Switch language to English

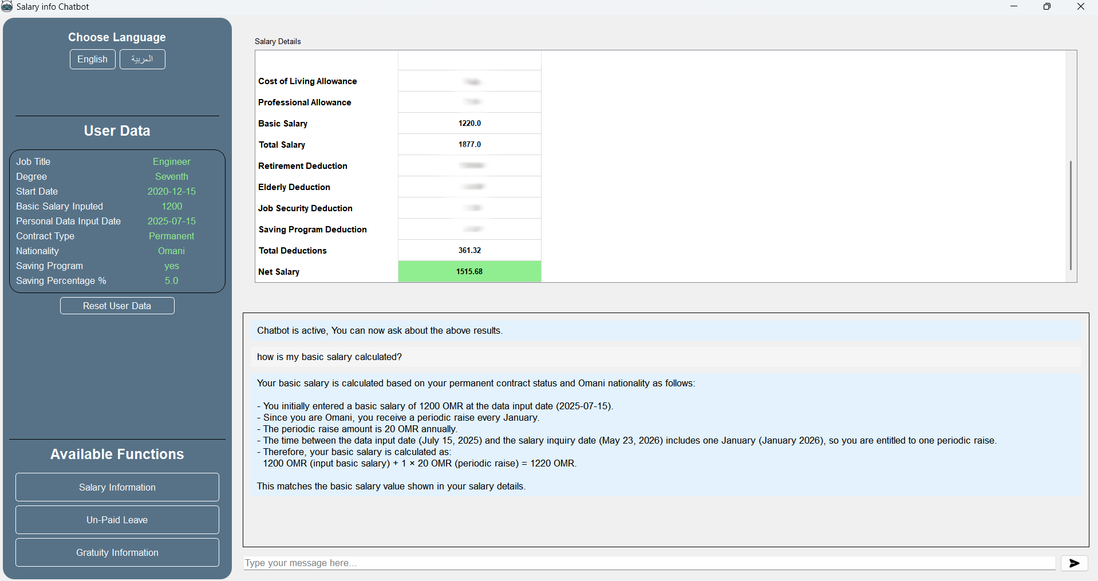[92, 60]
